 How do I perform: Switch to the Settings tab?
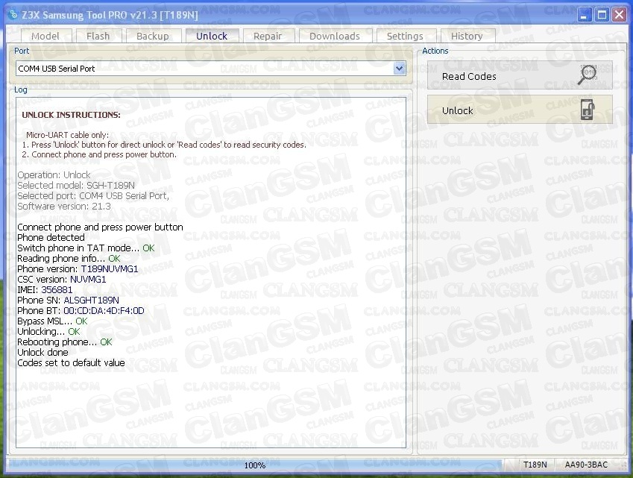pos(405,36)
